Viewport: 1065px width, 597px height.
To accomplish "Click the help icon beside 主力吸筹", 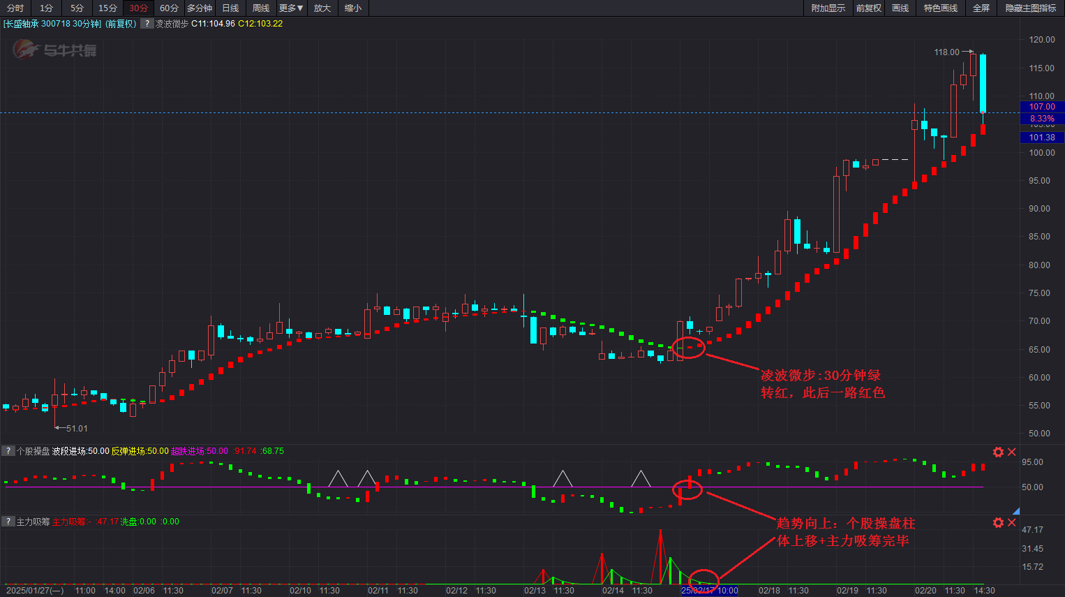I will [x=8, y=522].
